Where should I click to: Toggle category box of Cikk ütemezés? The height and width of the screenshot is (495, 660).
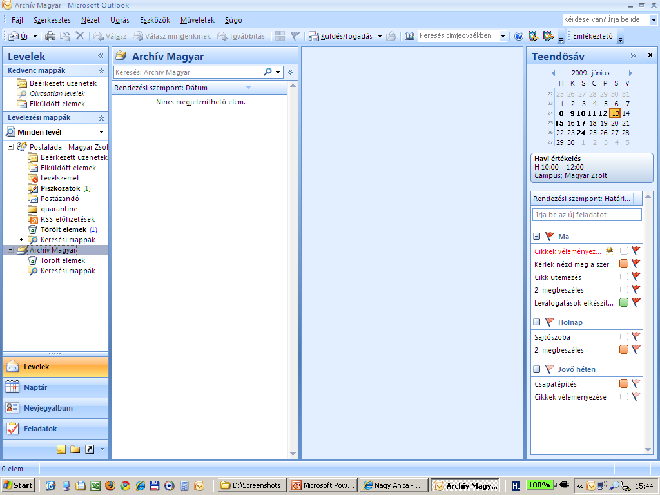pyautogui.click(x=624, y=277)
